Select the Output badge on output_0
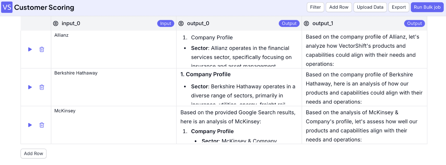Image resolution: width=446 pixels, height=165 pixels. click(289, 24)
